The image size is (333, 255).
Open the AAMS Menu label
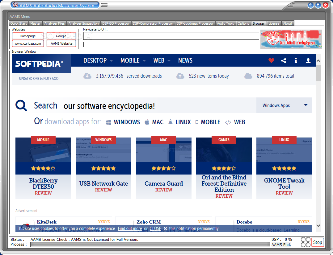[x=20, y=17]
